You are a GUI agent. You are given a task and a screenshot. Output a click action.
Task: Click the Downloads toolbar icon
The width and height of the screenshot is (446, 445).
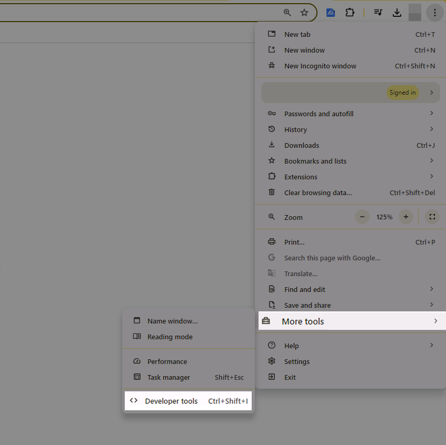click(397, 13)
